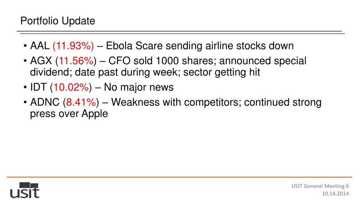Click the IDT ticker symbol
359x202 pixels.
(x=39, y=87)
